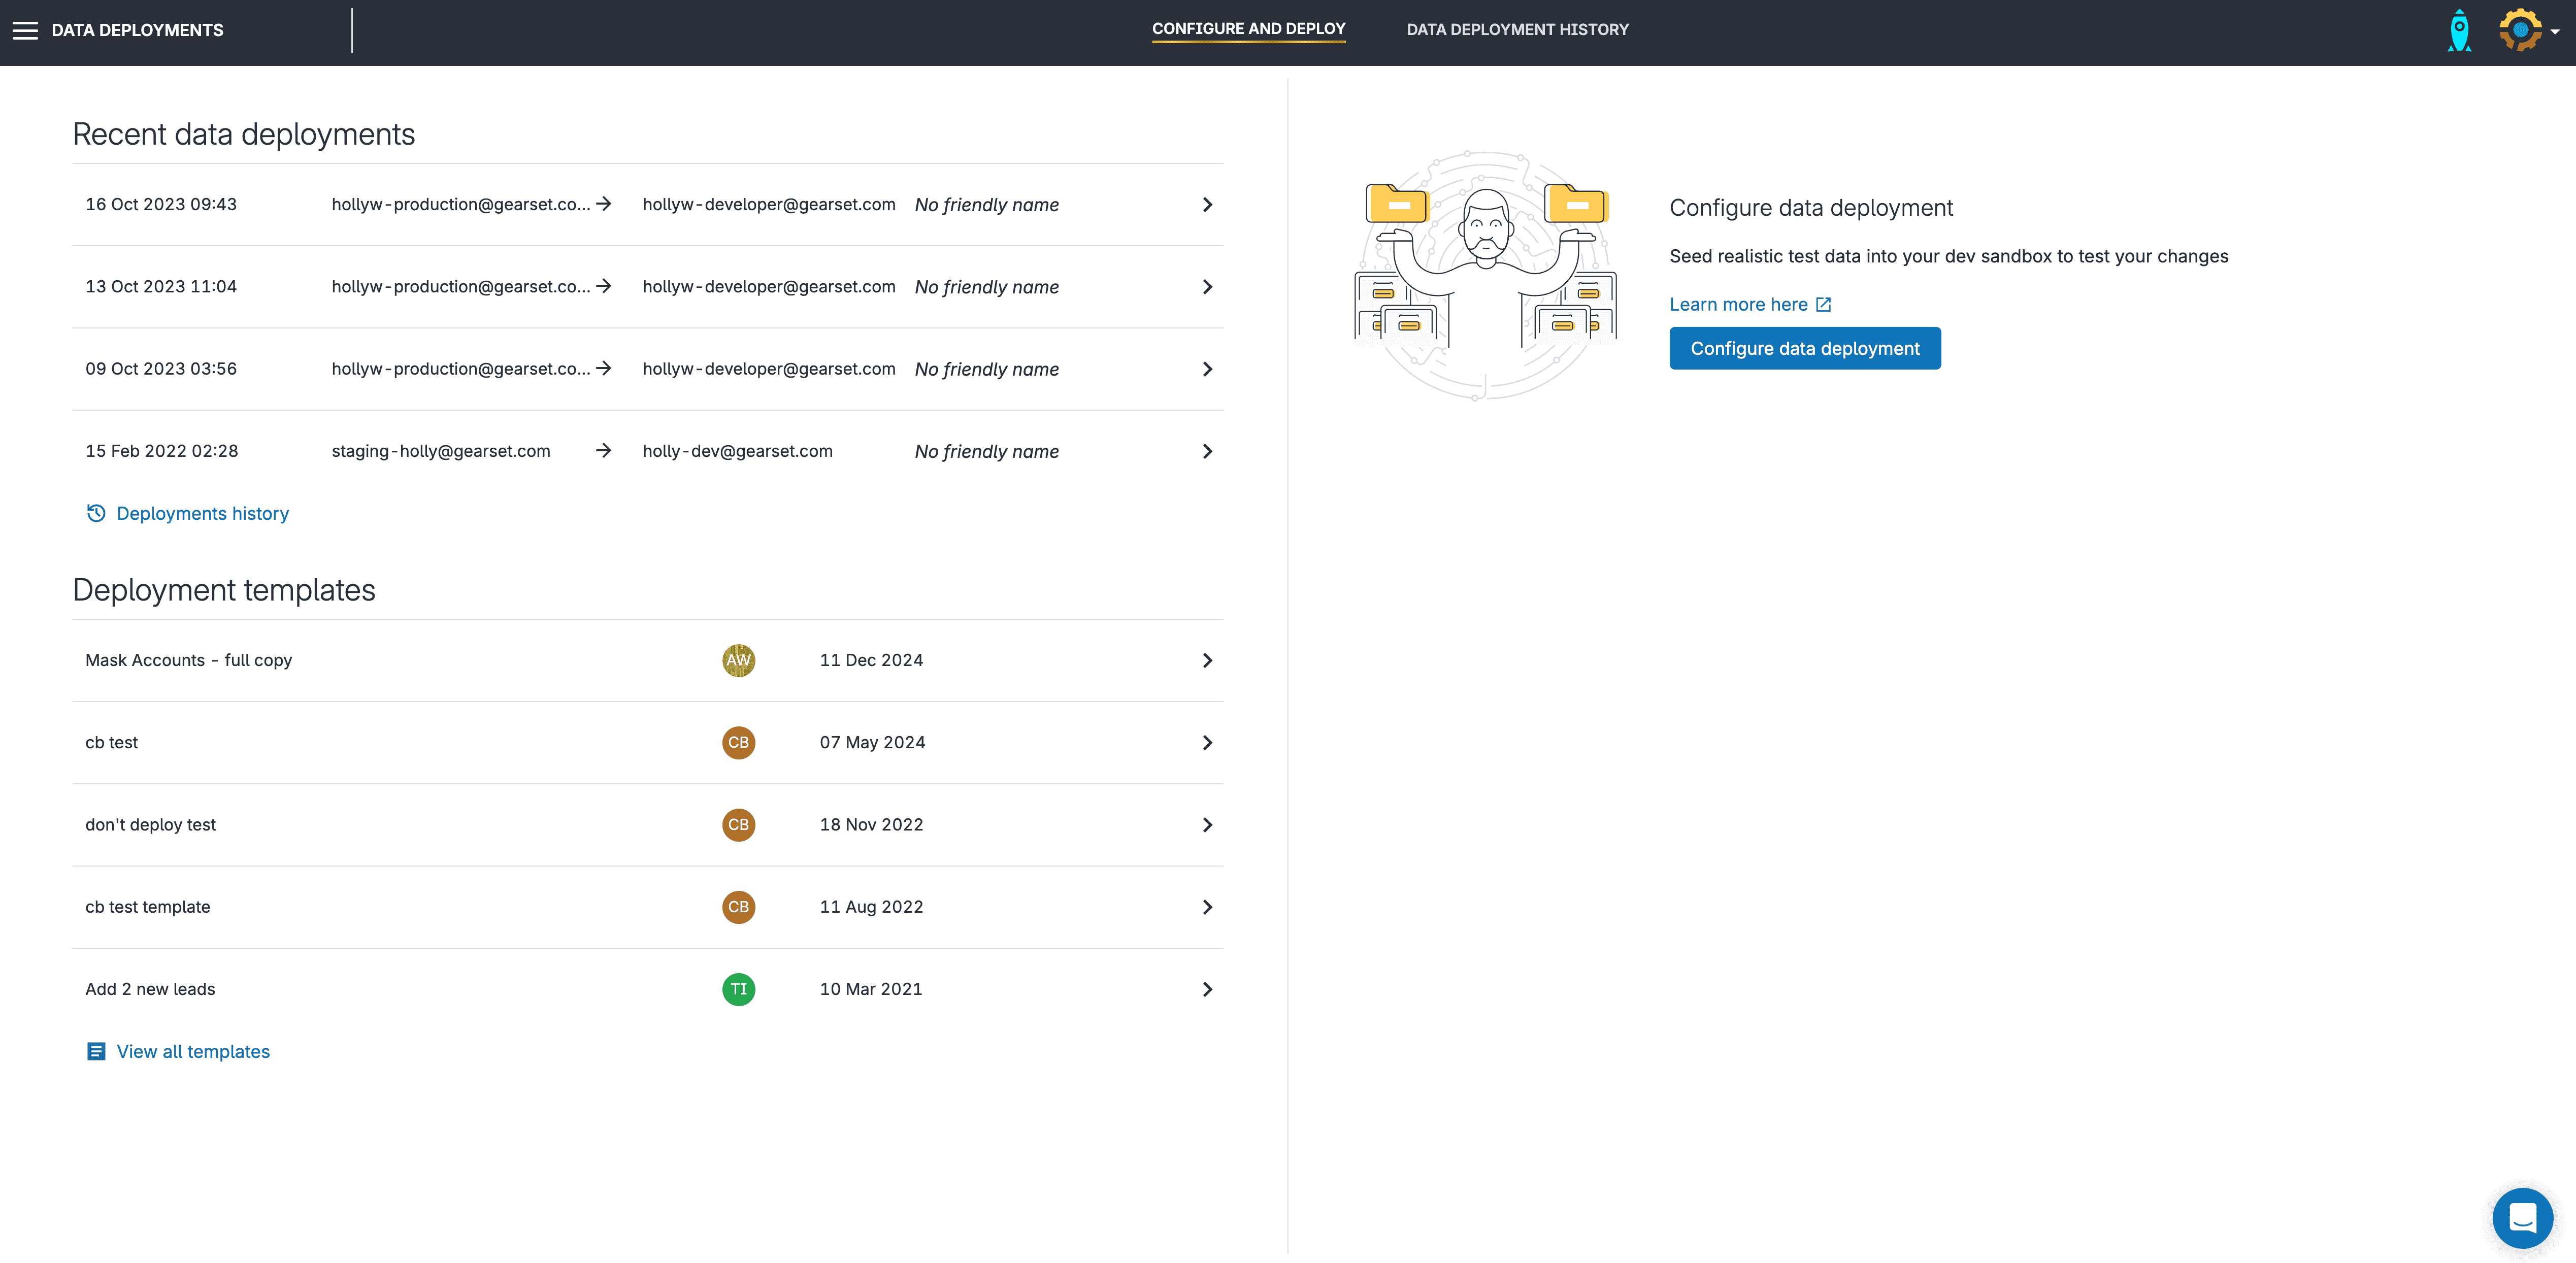Select the Configure and Deploy tab
The image size is (2576, 1263).
pos(1248,29)
